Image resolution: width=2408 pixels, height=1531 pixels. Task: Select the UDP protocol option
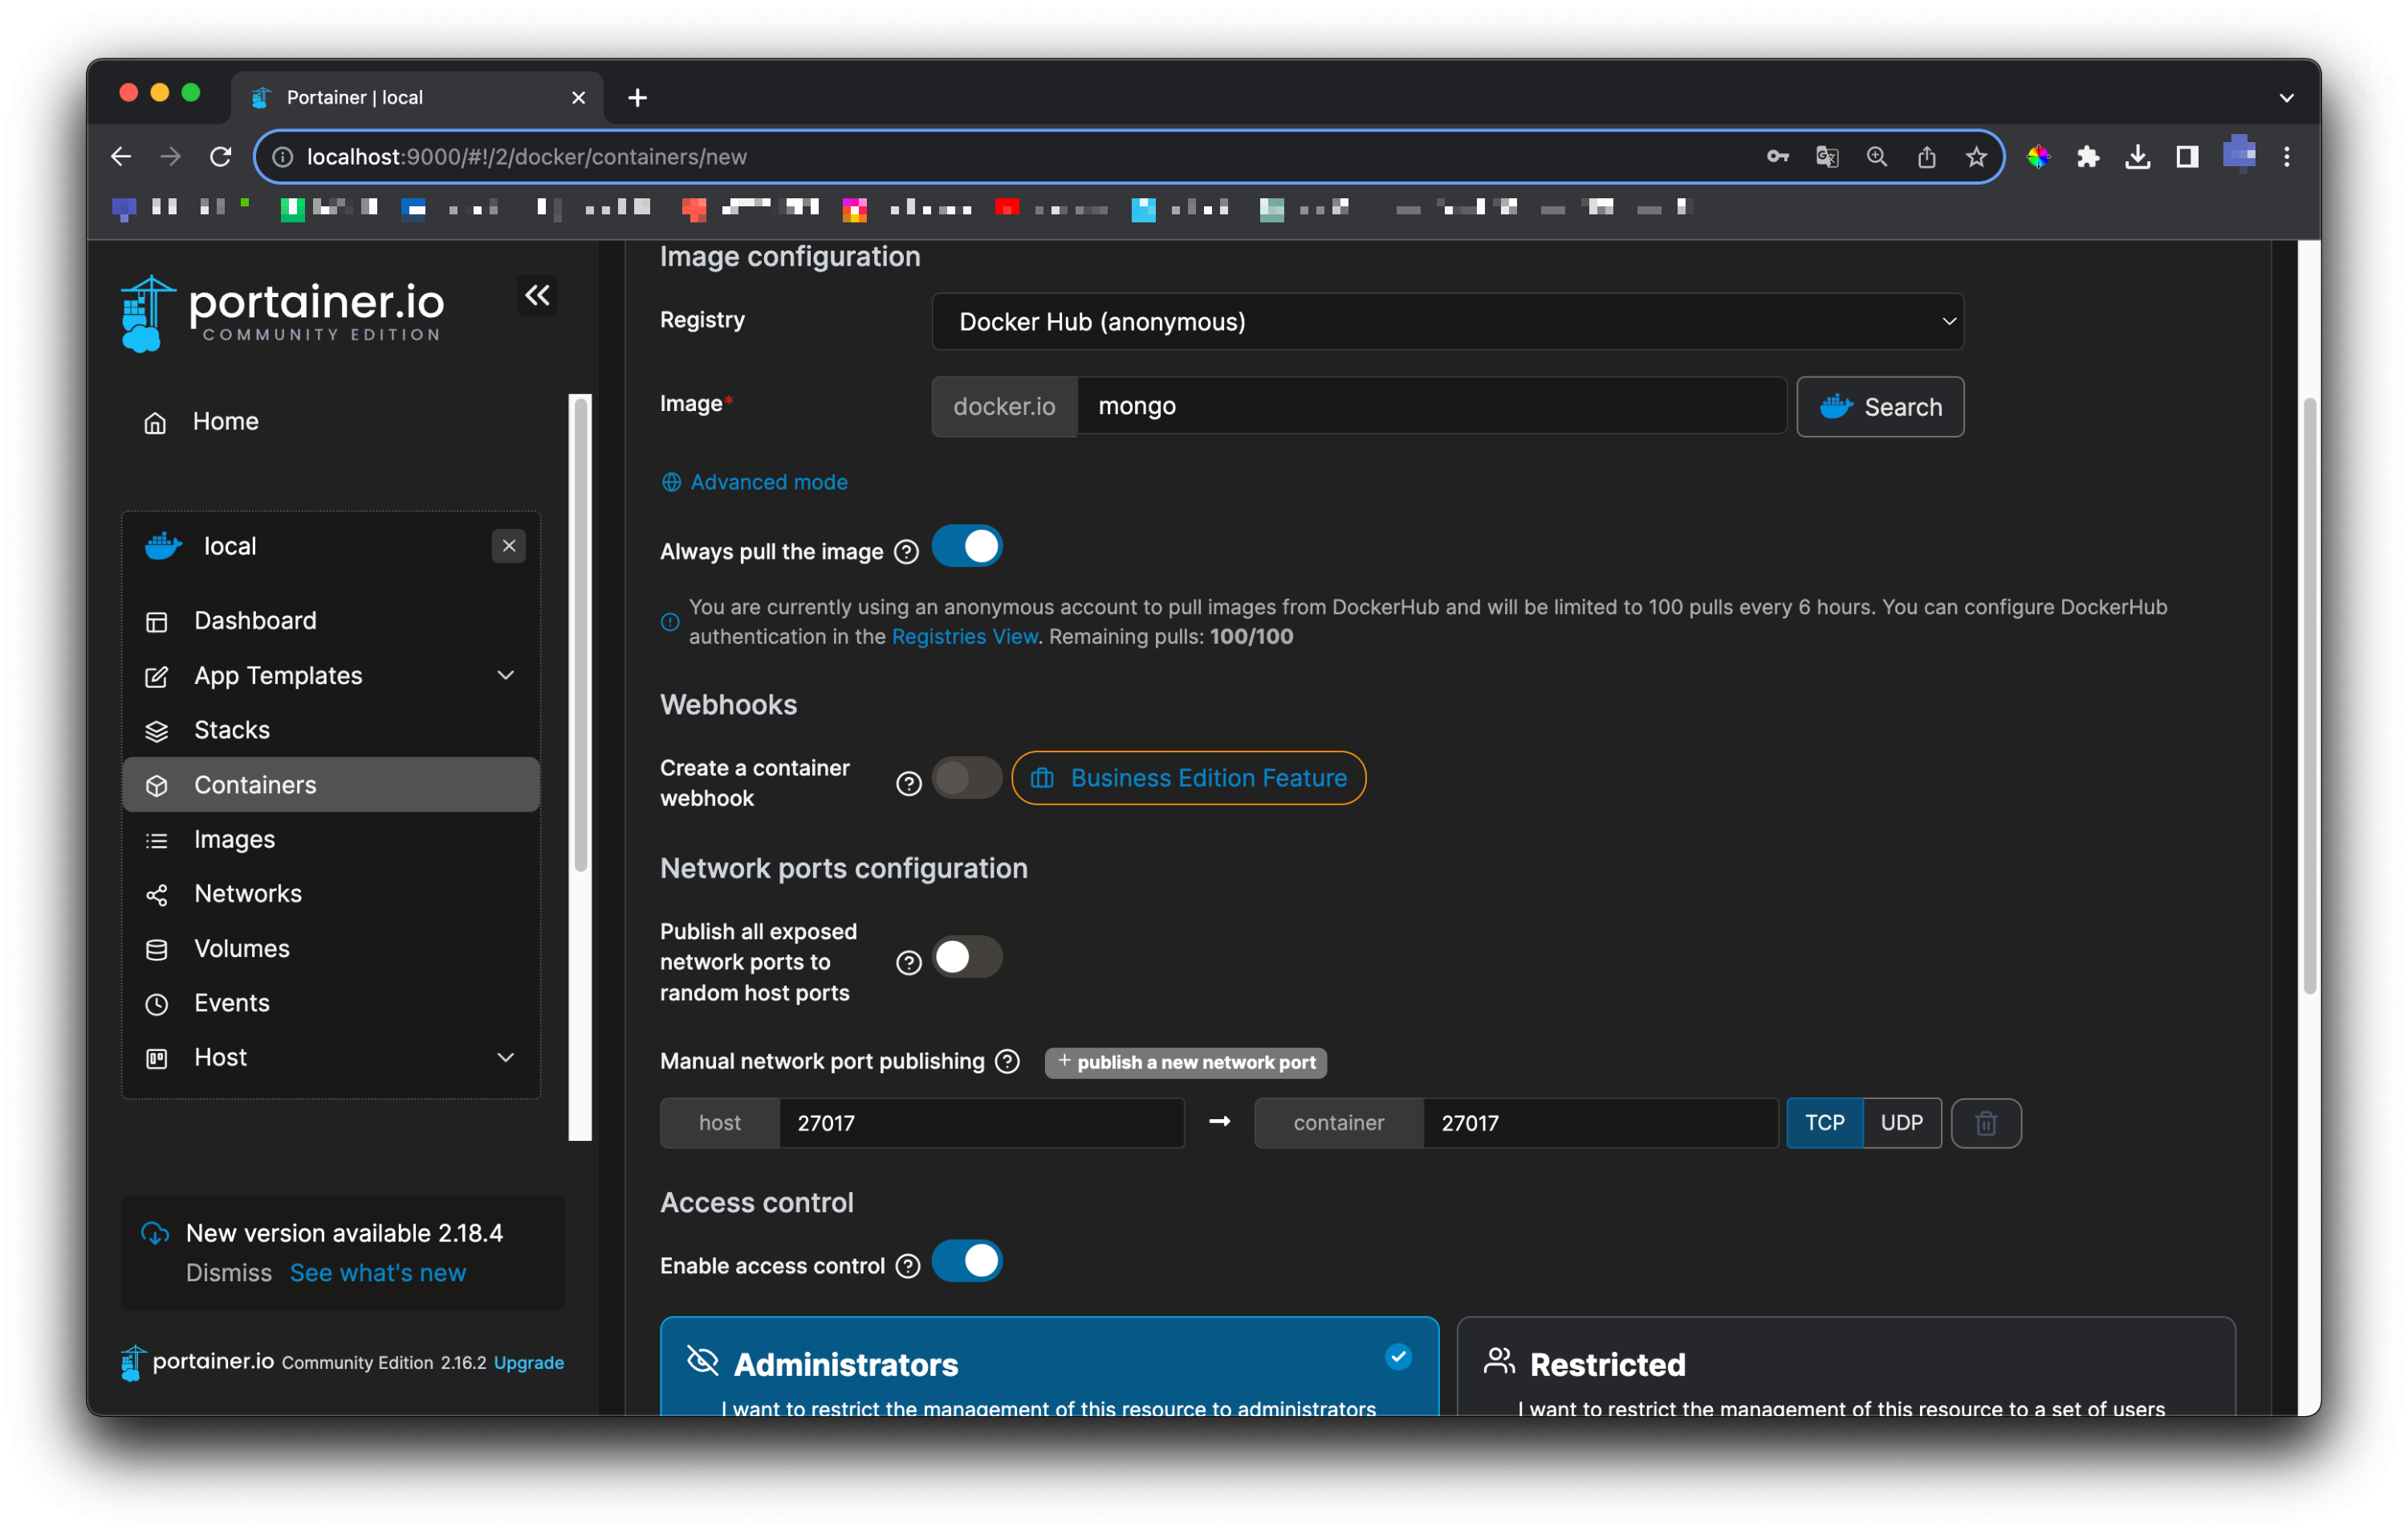tap(1901, 1123)
